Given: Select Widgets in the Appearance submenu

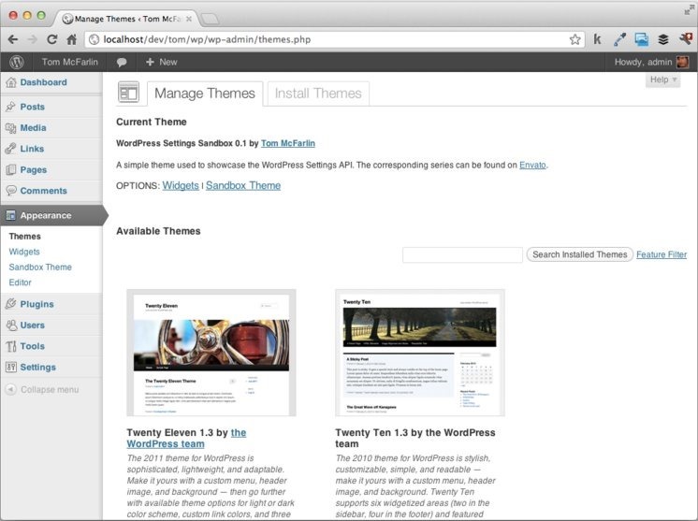Looking at the screenshot, I should tap(24, 252).
